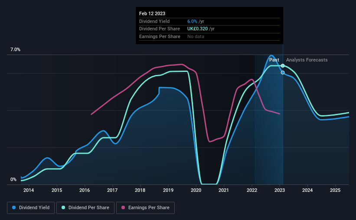
Task: Click the '7.0%' y-axis label
Action: (x=15, y=49)
